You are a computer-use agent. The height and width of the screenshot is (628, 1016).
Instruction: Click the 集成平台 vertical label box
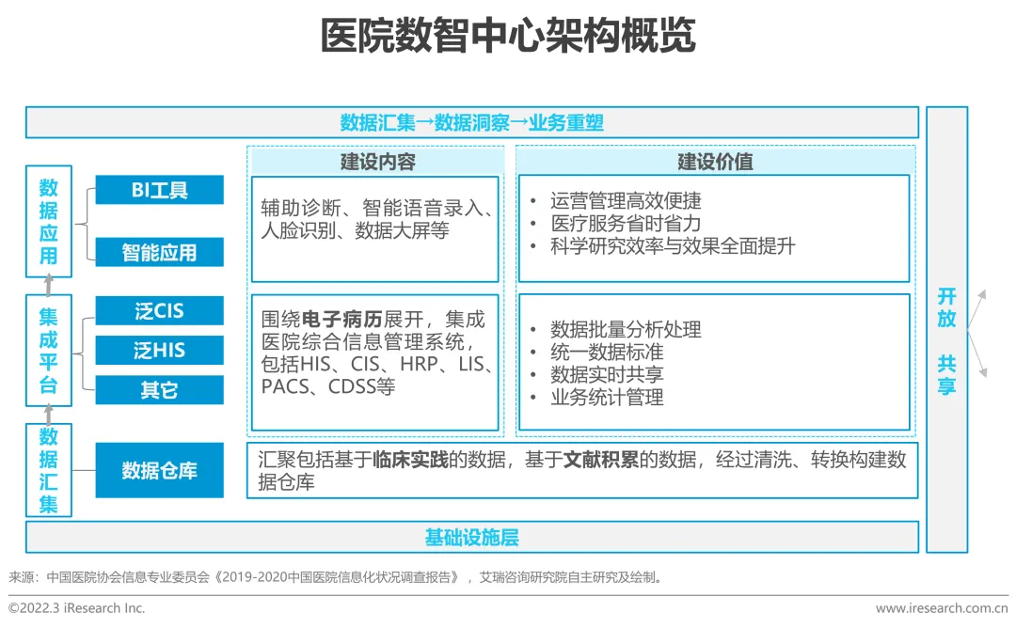(x=49, y=351)
